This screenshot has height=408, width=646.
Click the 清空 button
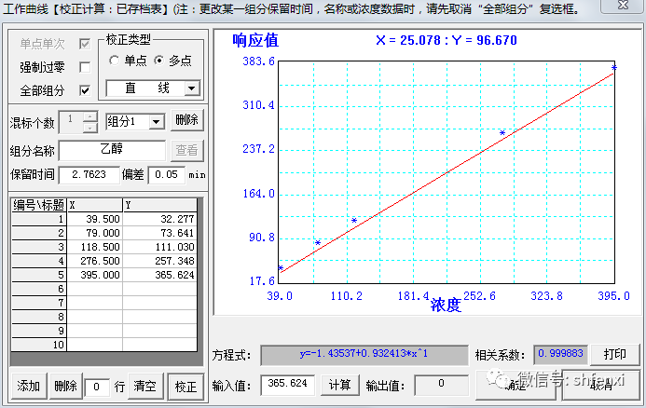[143, 386]
